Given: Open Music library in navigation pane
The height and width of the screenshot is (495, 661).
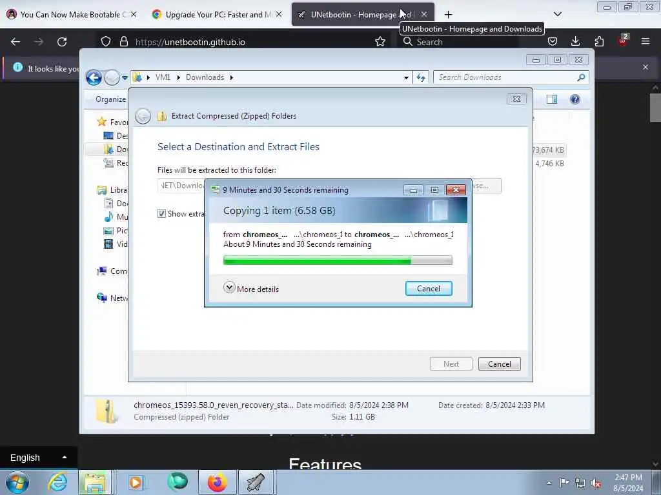Looking at the screenshot, I should 116,217.
